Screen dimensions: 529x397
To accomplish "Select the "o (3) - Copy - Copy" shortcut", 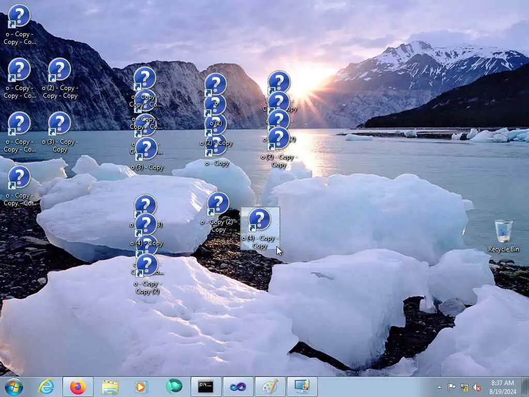I will [x=60, y=132].
